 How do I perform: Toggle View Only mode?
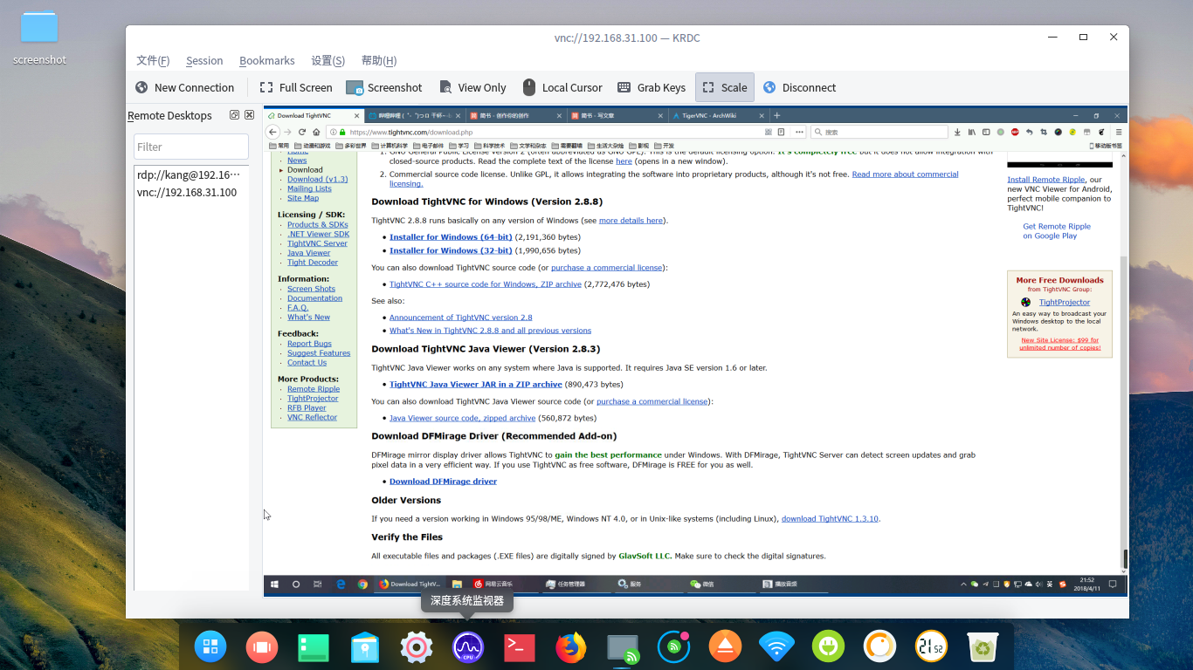coord(472,87)
